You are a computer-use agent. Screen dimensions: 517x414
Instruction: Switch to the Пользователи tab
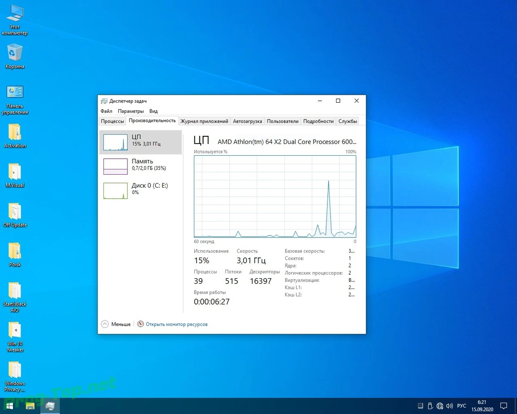pos(283,121)
